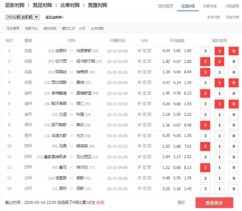Toggle the 0 pick for 阿森纳 vs 埃弗顿
Image resolution: width=242 pixels, height=211 pixels.
233,72
